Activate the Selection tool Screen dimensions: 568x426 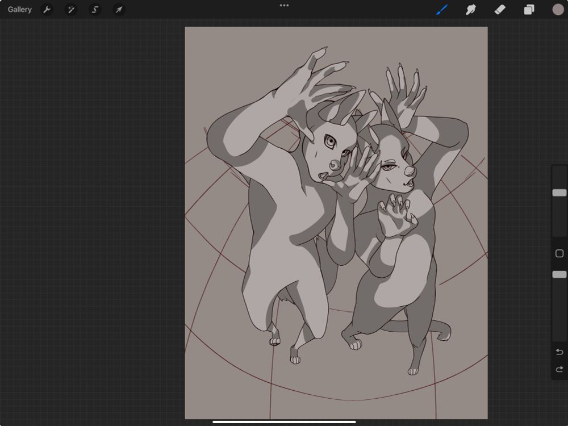pos(95,10)
